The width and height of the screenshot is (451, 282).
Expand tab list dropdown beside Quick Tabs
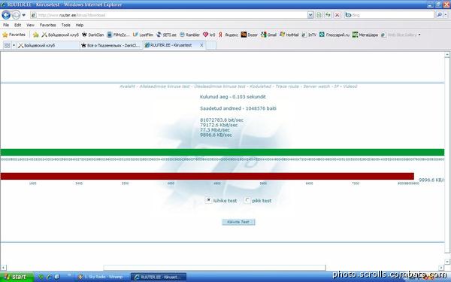(14, 45)
